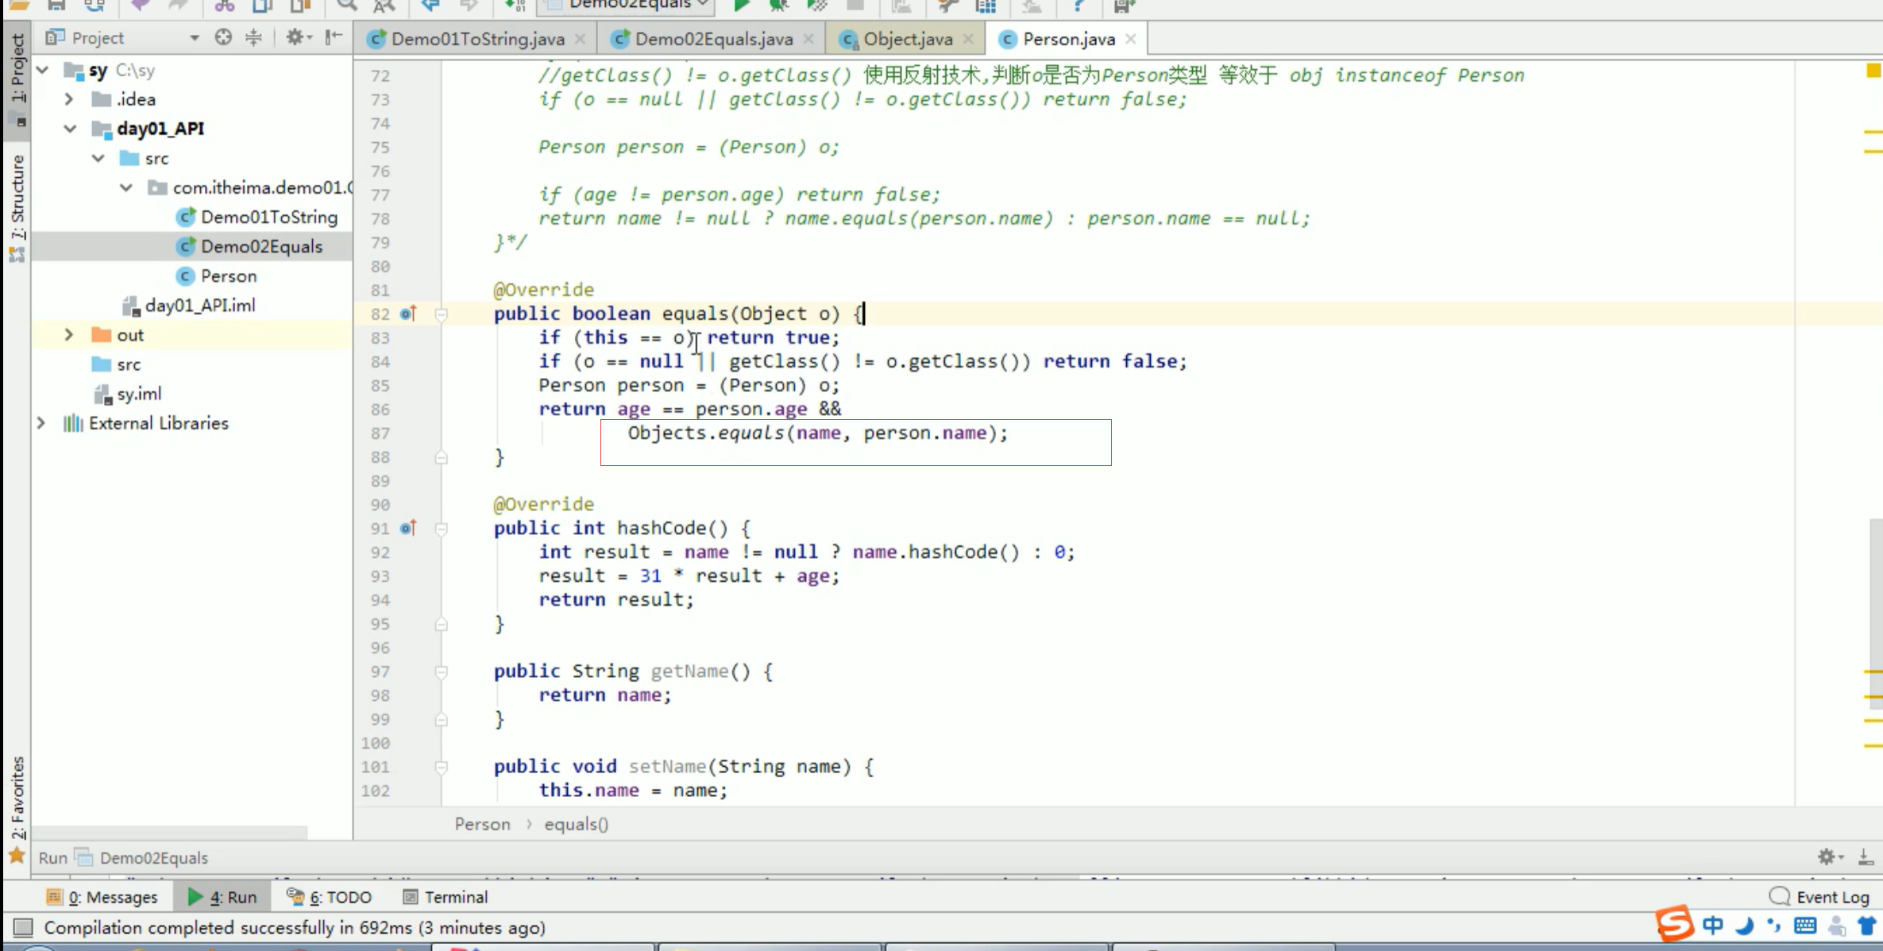Screen dimensions: 1883x951
Task: Expand the out folder node
Action: tap(69, 335)
